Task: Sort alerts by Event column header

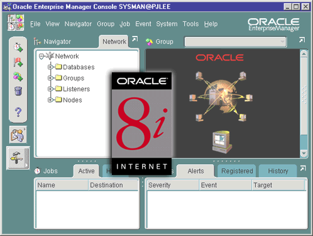Action: coord(226,185)
